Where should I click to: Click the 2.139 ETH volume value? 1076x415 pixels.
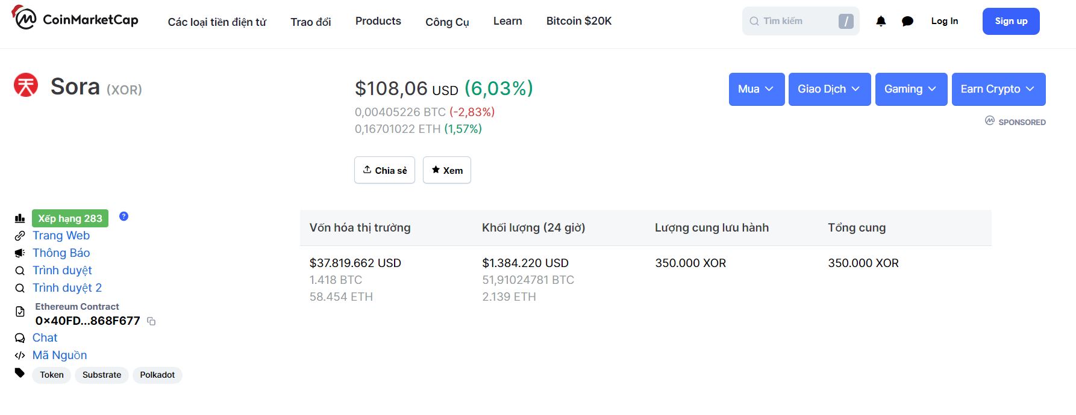coord(509,297)
